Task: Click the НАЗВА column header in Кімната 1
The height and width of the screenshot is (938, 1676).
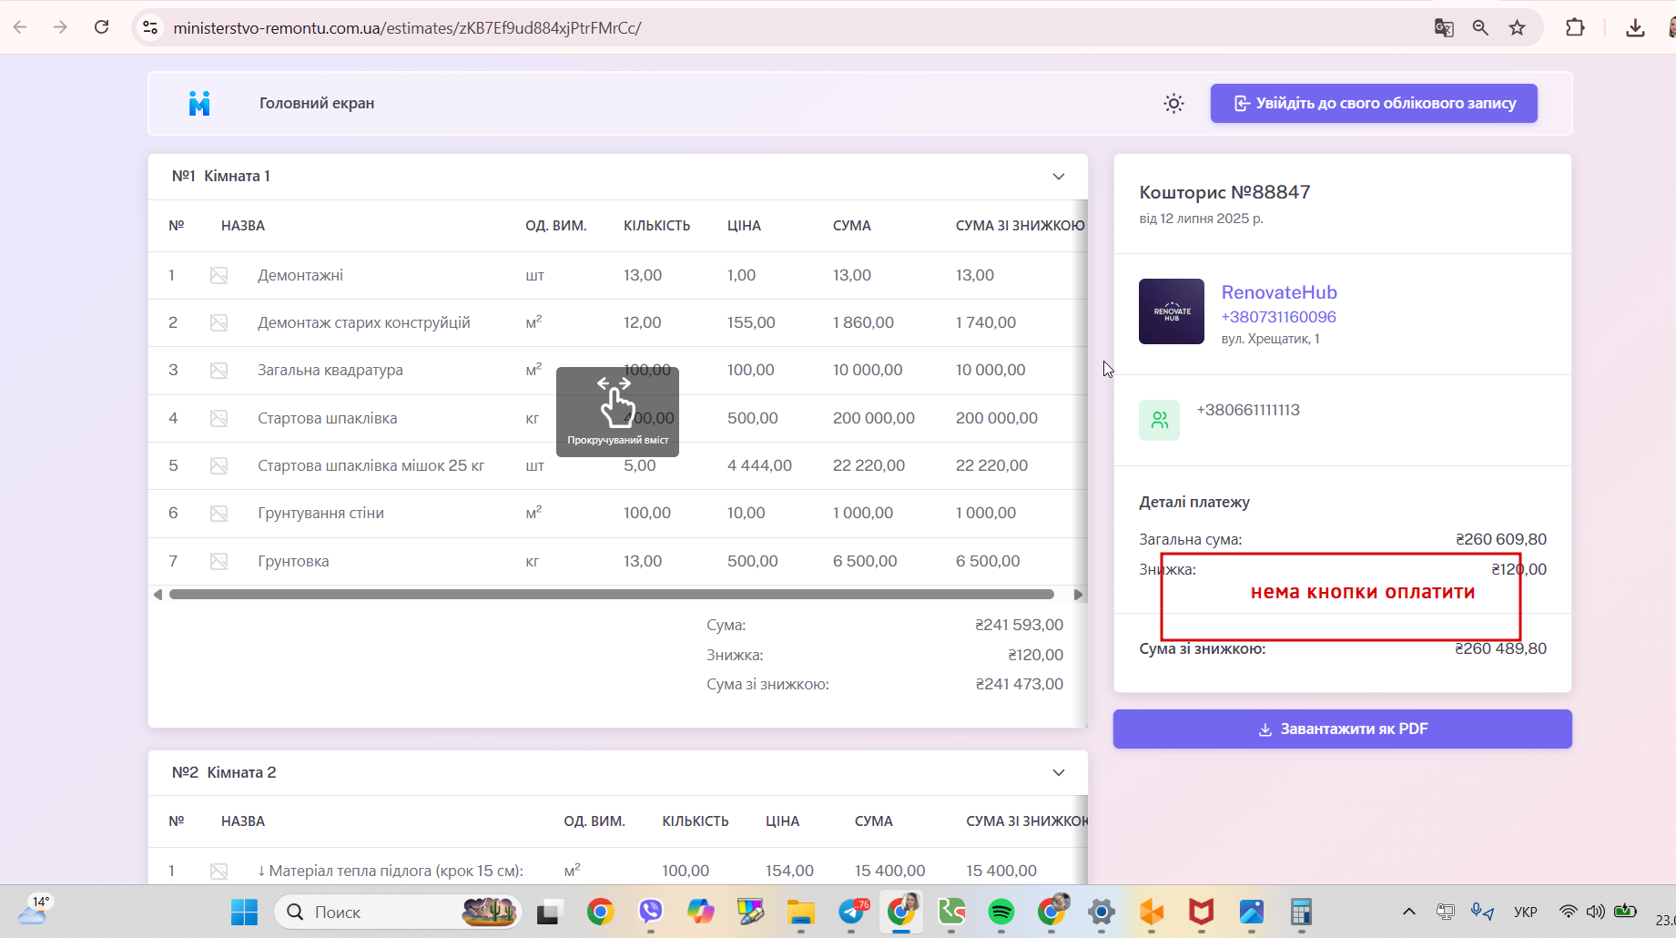Action: pos(243,226)
